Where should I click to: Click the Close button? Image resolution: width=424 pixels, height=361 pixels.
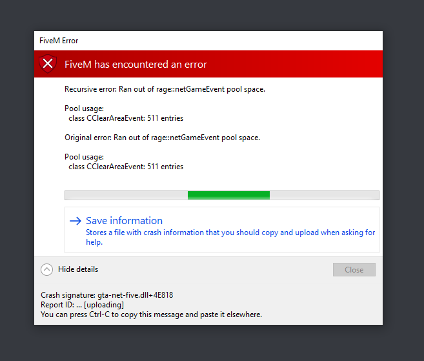point(354,269)
